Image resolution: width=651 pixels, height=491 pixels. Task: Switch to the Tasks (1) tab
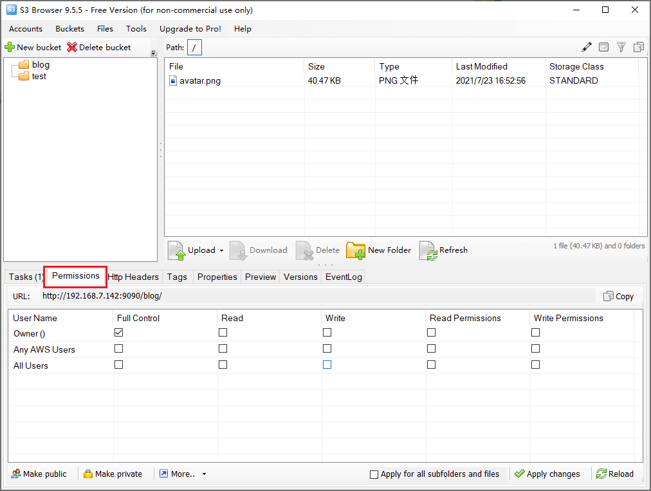click(26, 277)
